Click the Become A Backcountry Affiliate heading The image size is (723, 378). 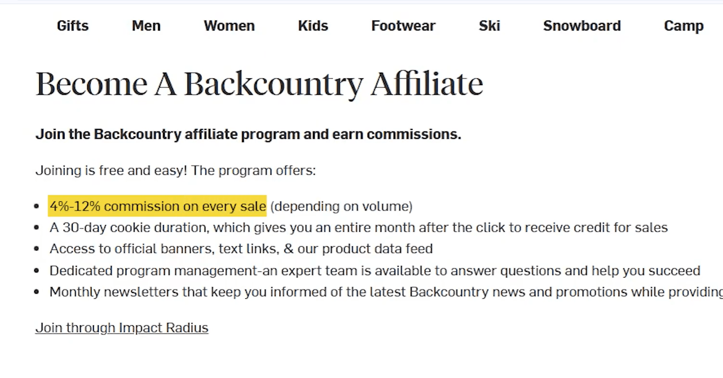[x=259, y=84]
